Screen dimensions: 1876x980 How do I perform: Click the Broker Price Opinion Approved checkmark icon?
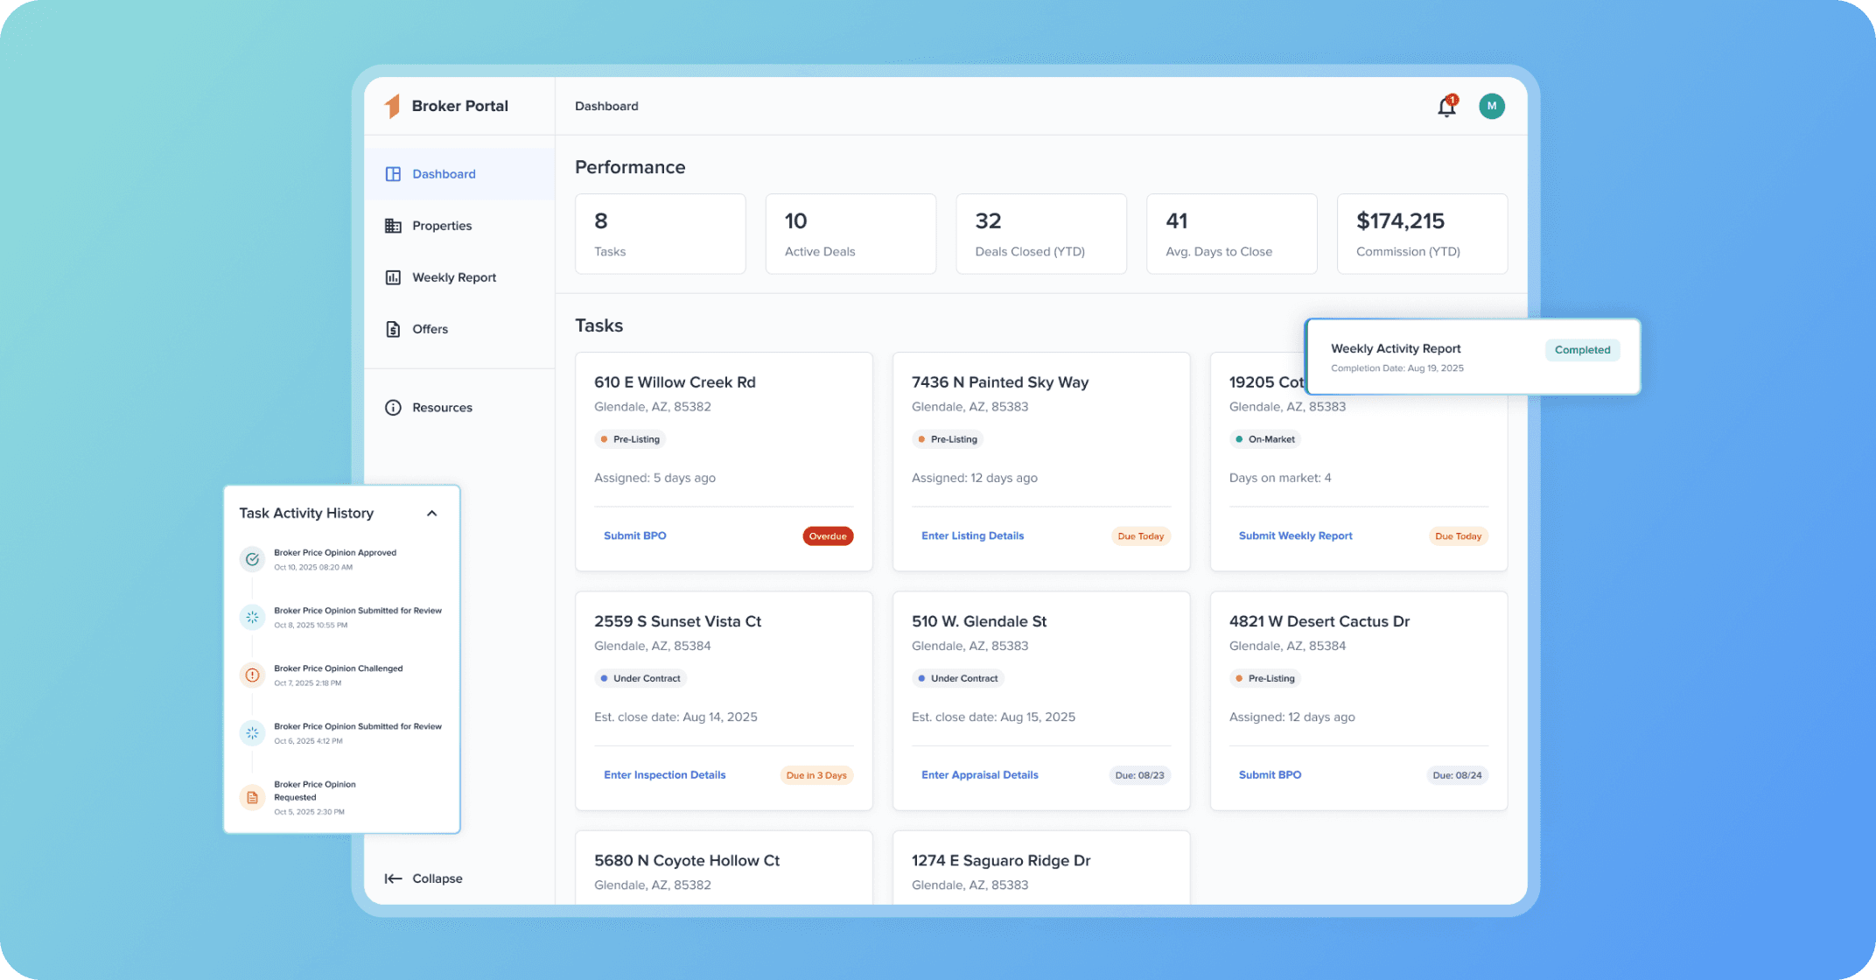tap(252, 559)
